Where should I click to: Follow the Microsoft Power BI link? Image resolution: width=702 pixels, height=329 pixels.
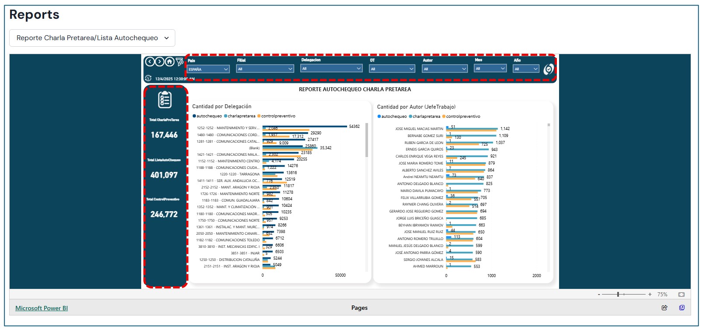pyautogui.click(x=42, y=308)
